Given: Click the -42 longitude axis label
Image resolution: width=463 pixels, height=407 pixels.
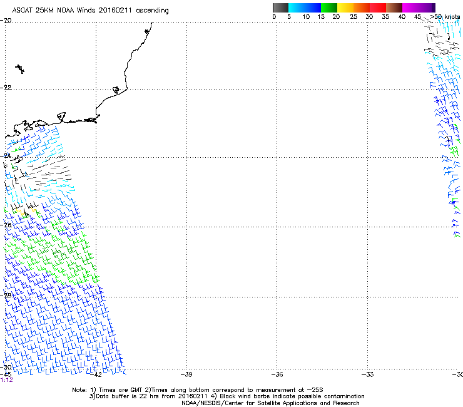Looking at the screenshot, I should [x=96, y=374].
